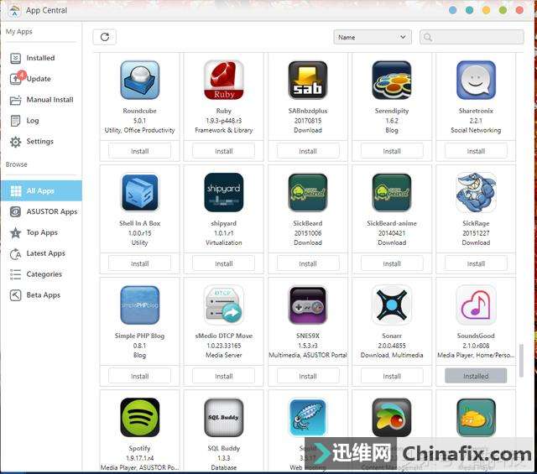Image resolution: width=537 pixels, height=474 pixels.
Task: Click the Sonarr app icon
Action: click(x=391, y=305)
